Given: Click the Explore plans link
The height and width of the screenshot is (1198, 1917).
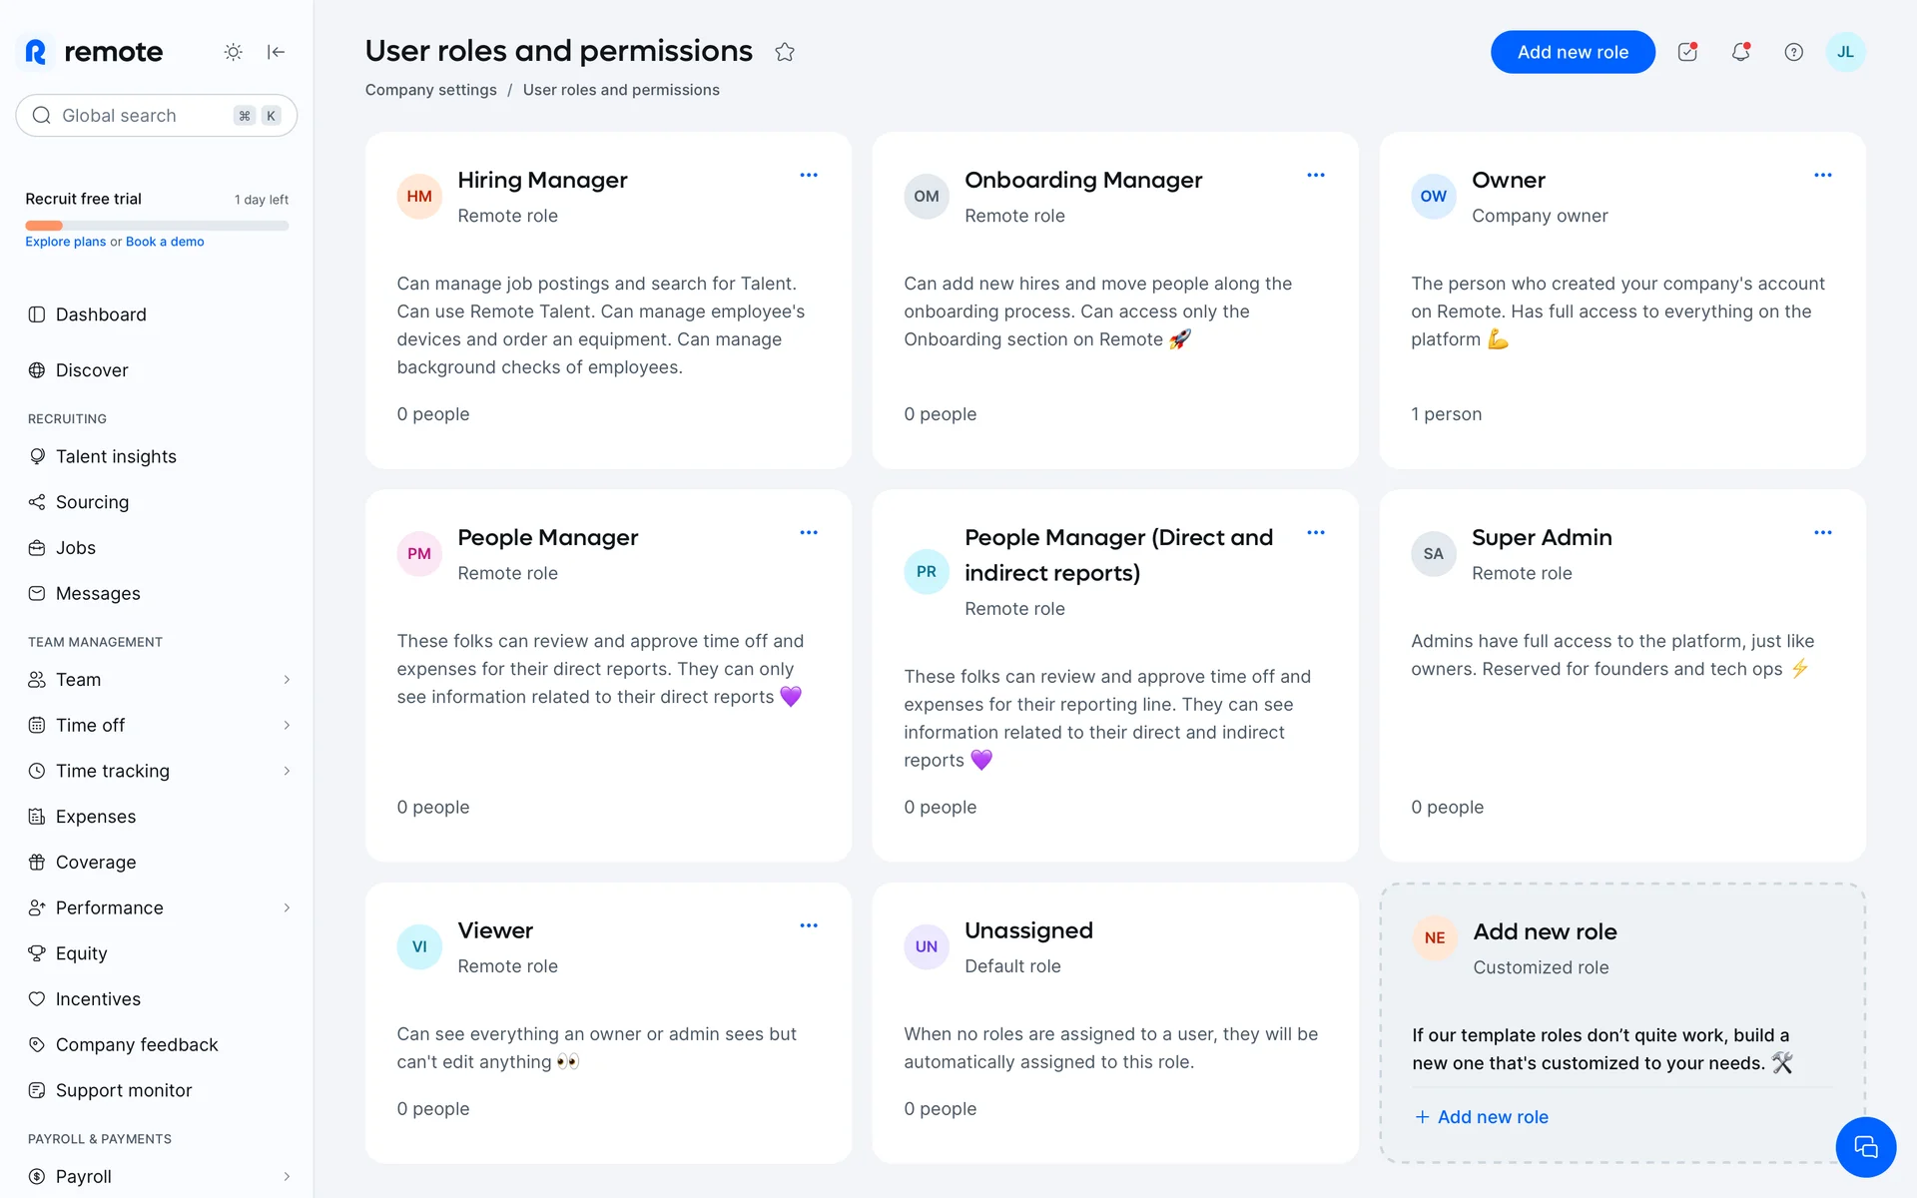Looking at the screenshot, I should coord(65,242).
